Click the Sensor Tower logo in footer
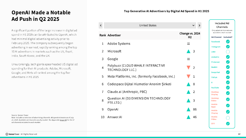The height and width of the screenshot is (138, 246). [x=12, y=134]
